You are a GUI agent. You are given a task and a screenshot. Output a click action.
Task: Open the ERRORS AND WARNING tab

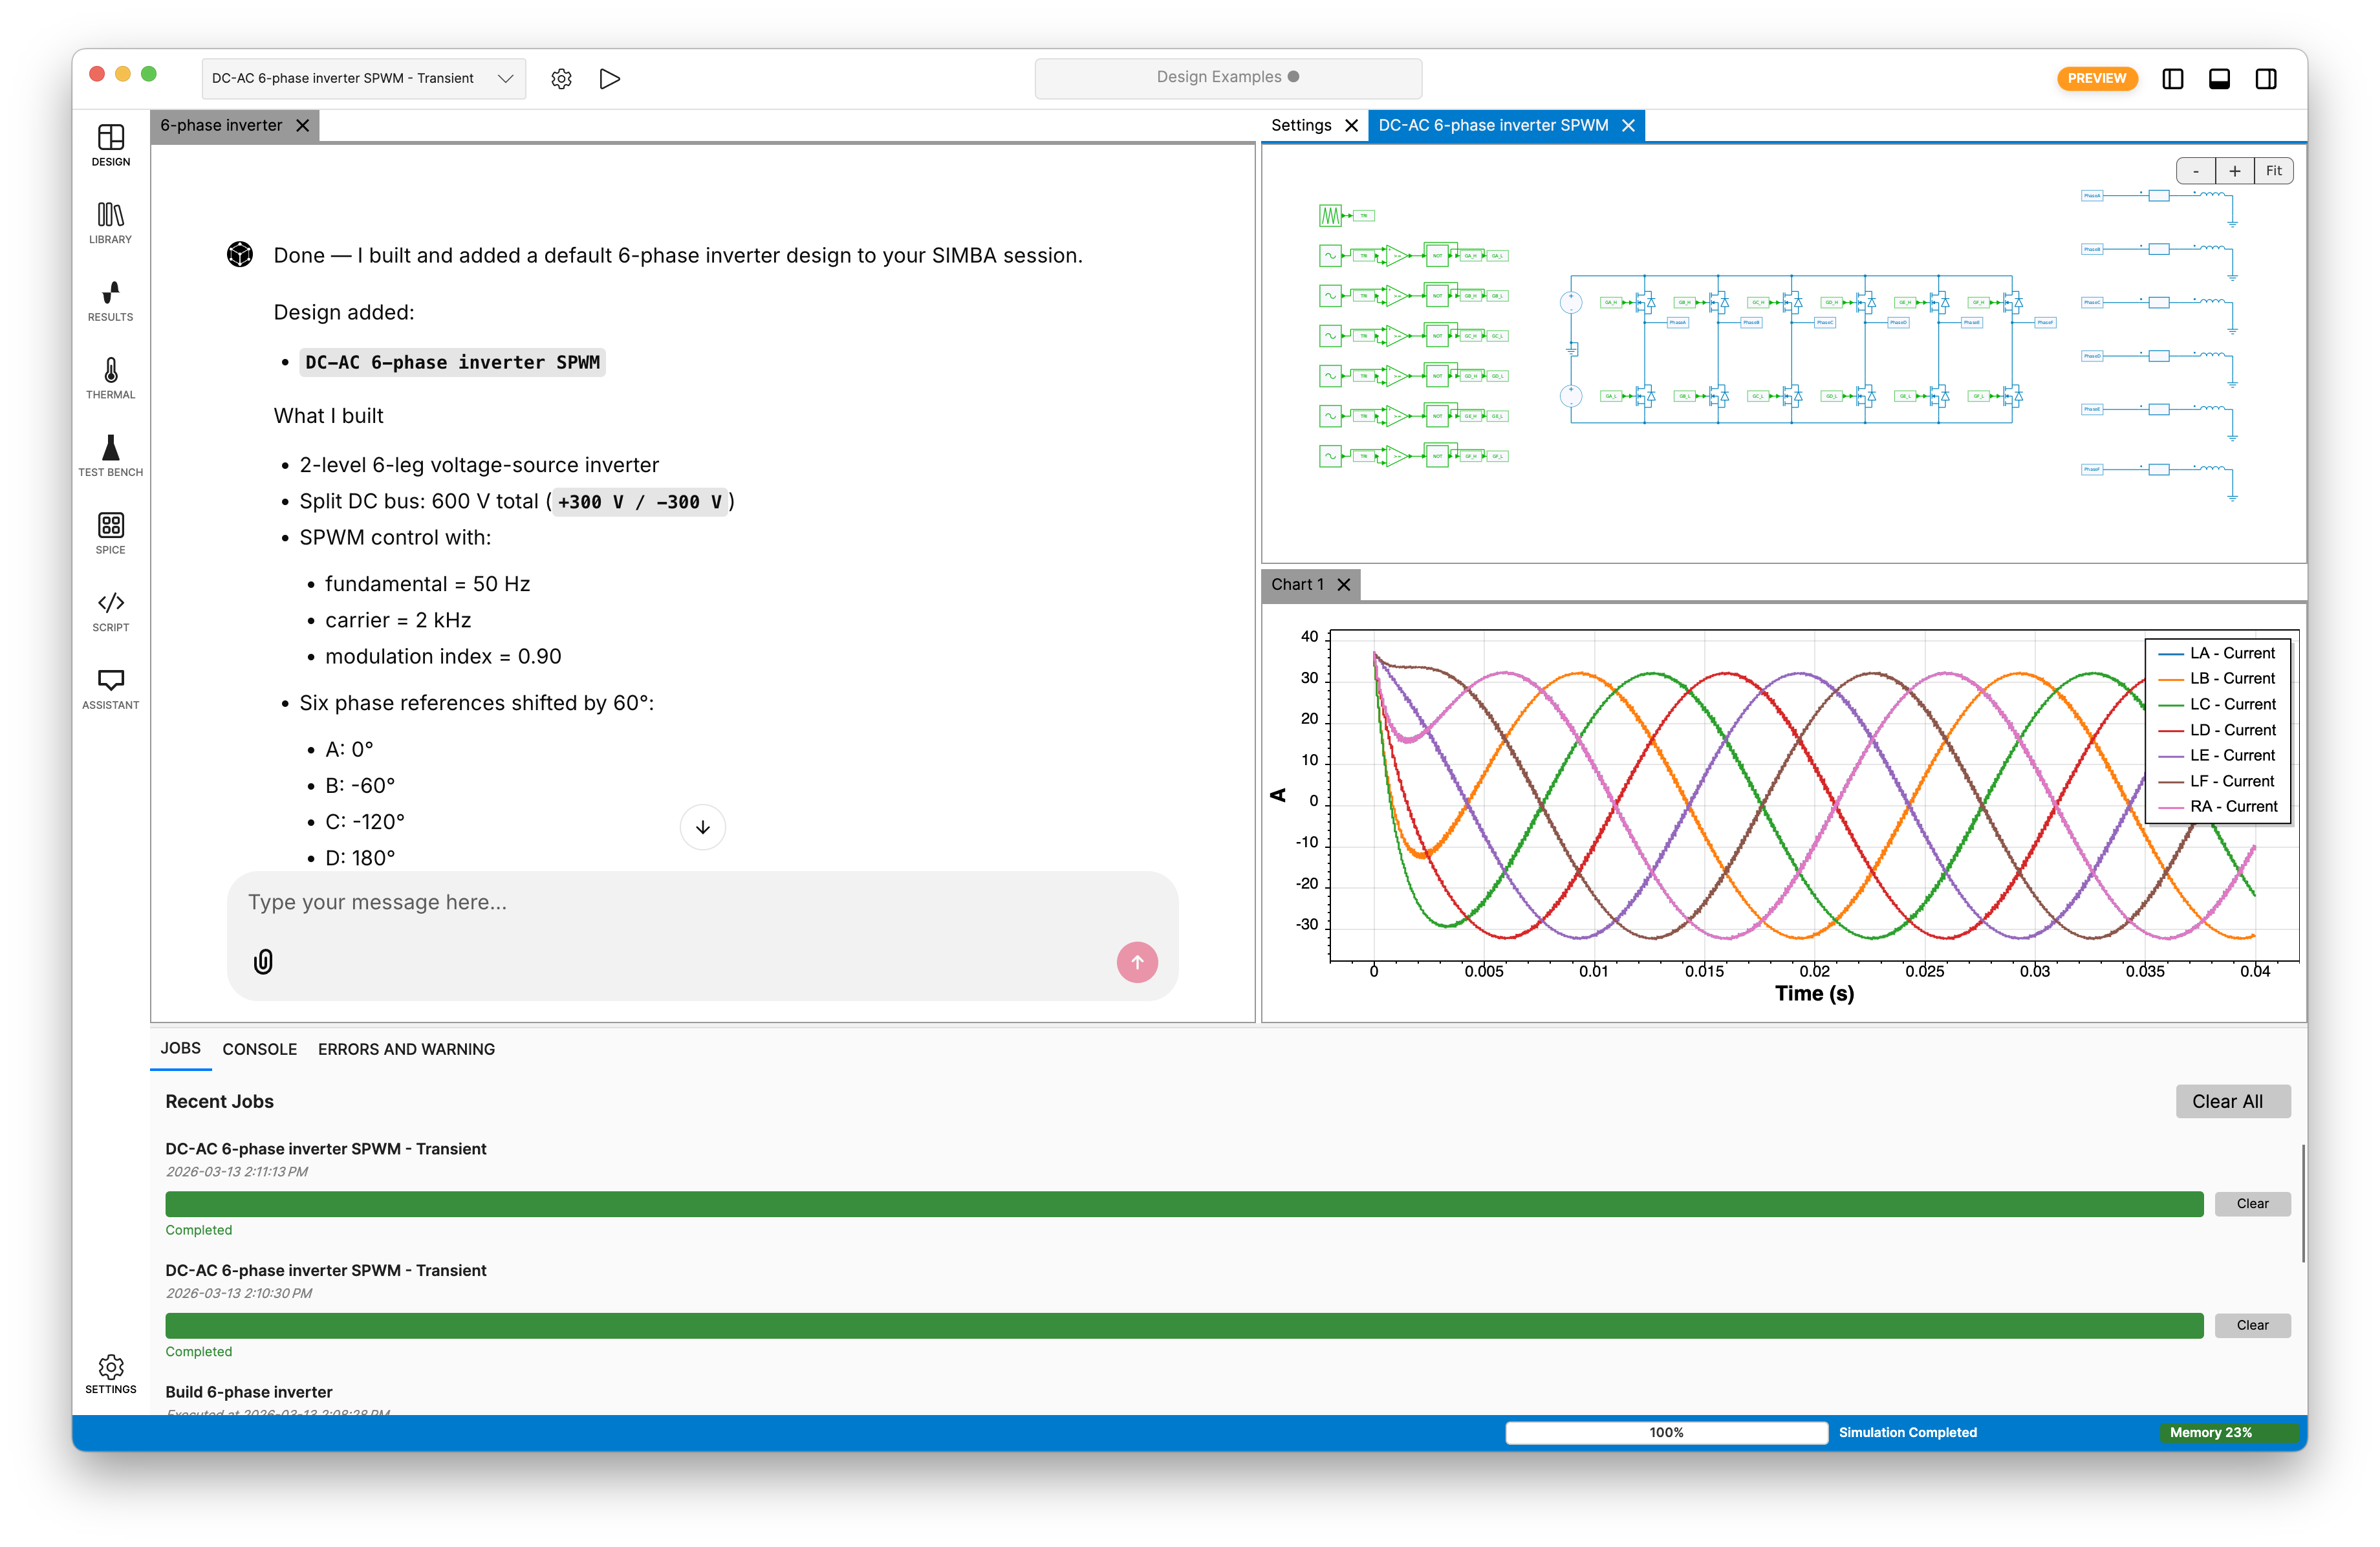click(x=406, y=1049)
